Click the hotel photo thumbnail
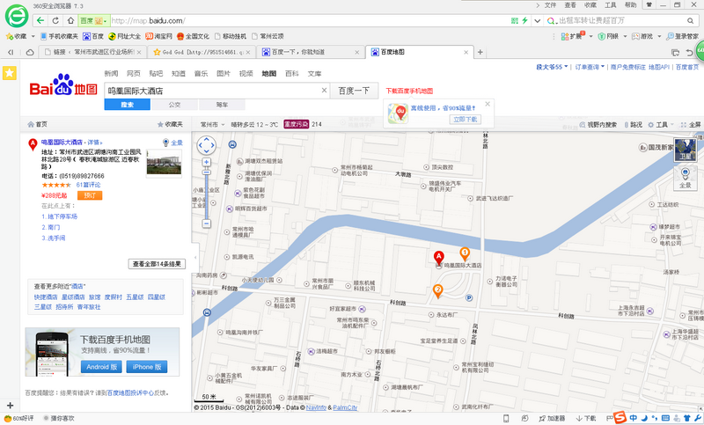Screen dimensions: 704x425 click(164, 164)
